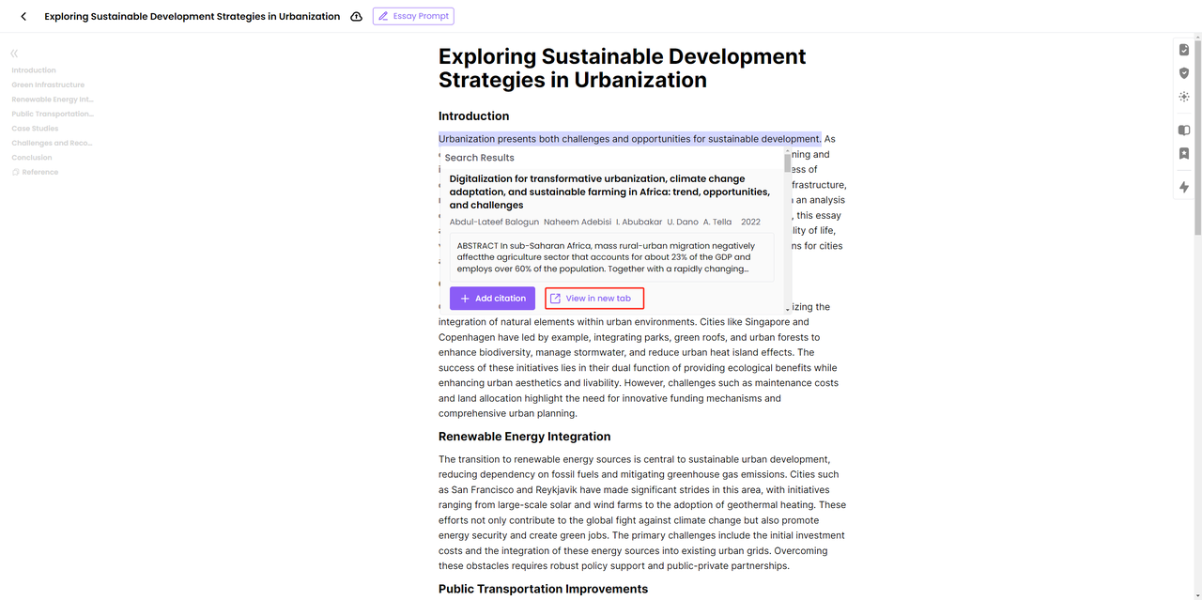Collapse the outline sidebar with double chevron
The image size is (1202, 600).
(14, 54)
